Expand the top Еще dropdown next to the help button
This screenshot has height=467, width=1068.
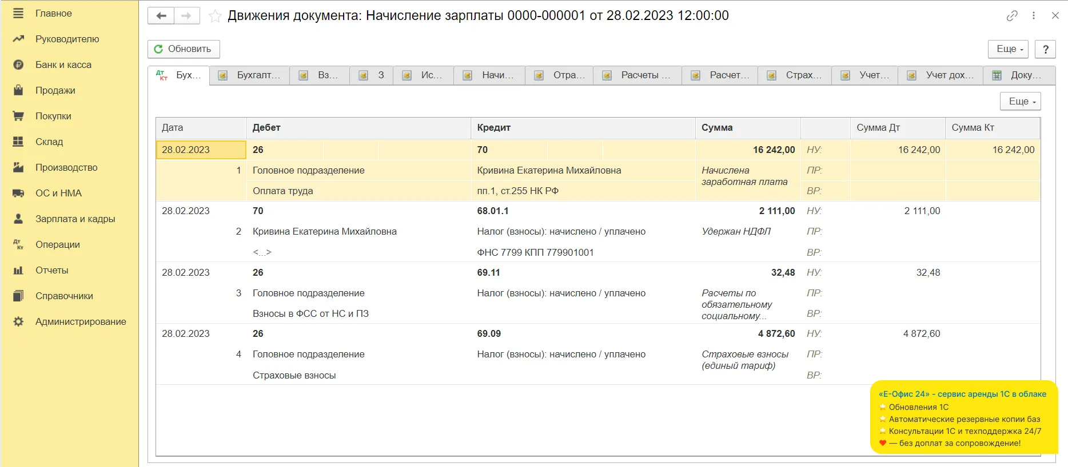[1009, 49]
